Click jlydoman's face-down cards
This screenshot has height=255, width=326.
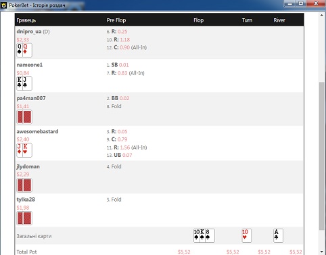point(24,185)
